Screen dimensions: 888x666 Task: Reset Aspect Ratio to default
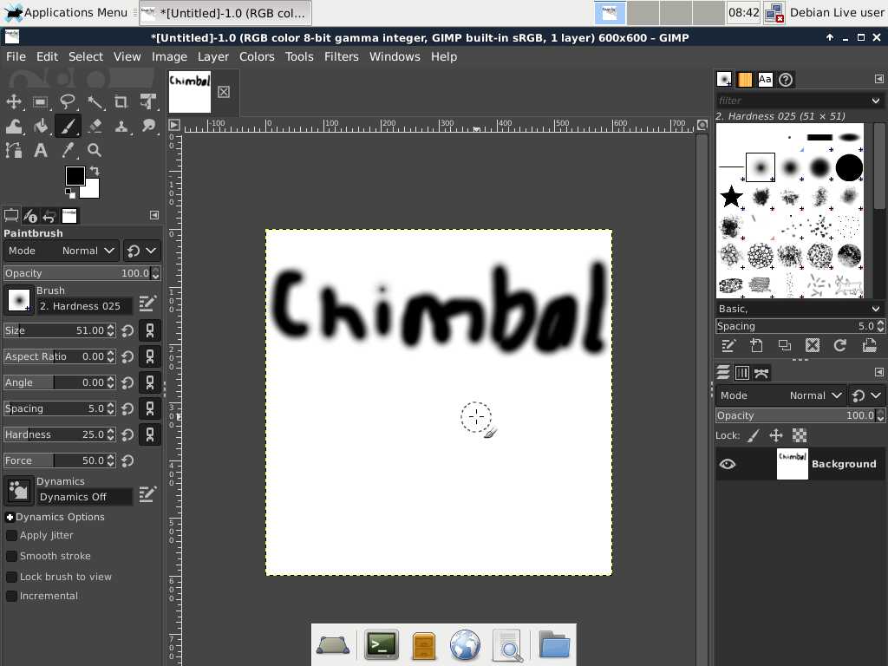pyautogui.click(x=128, y=356)
